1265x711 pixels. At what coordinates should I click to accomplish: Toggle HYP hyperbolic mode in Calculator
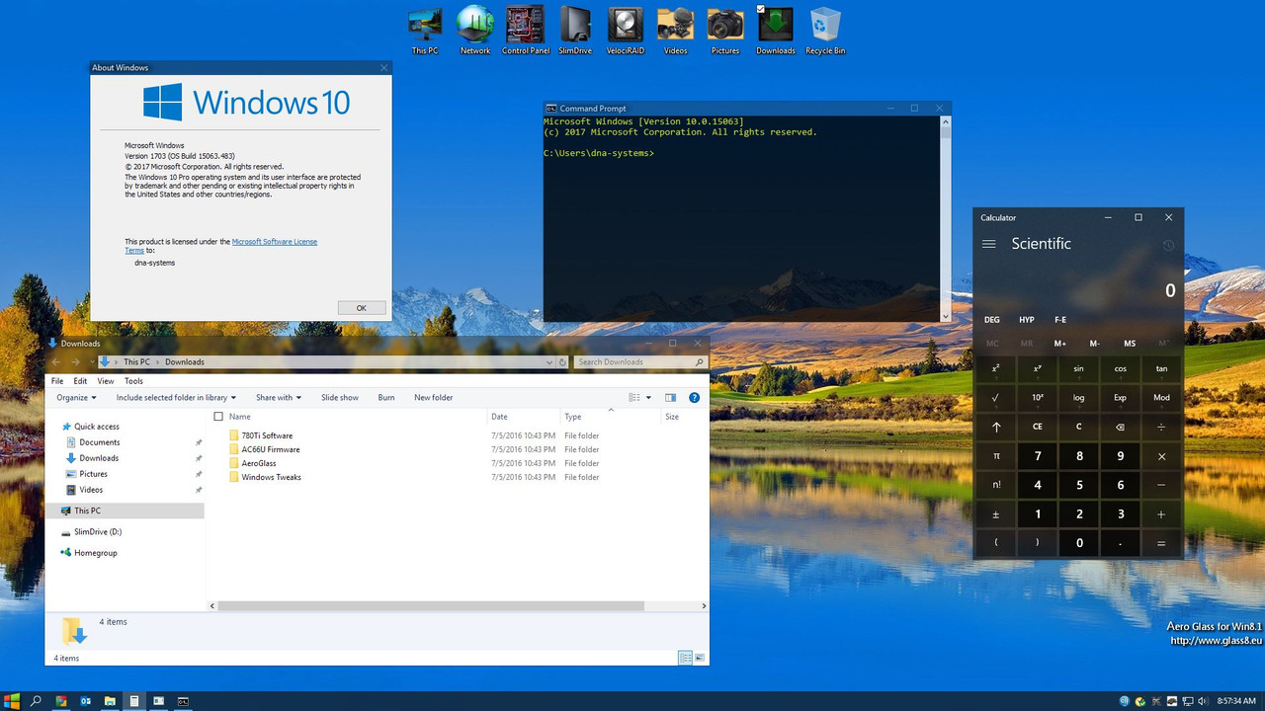tap(1027, 320)
